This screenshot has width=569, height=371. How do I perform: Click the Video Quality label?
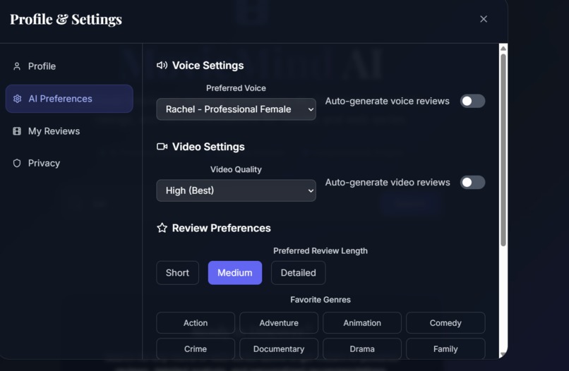236,169
